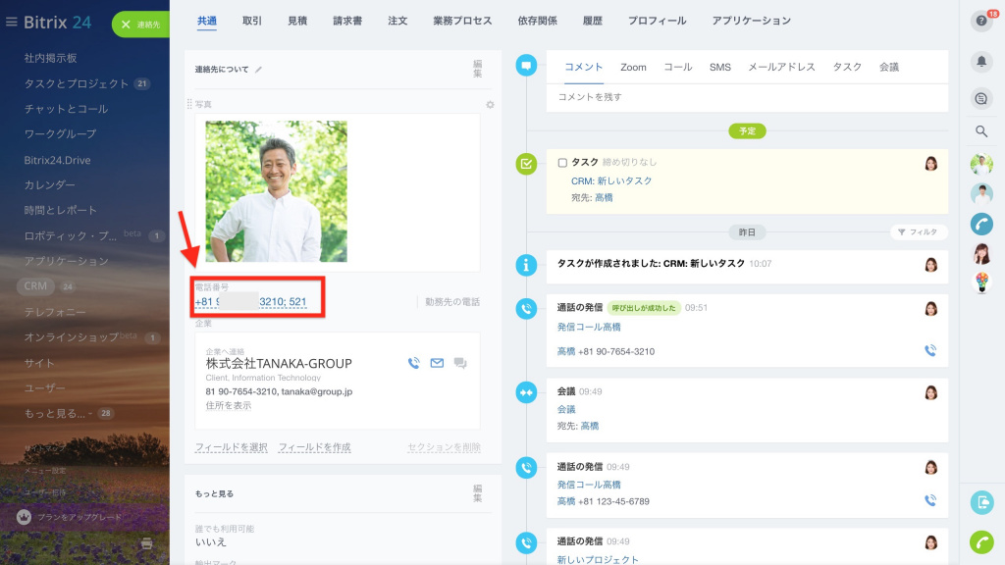Open the chat messages icon in right panel

pyautogui.click(x=981, y=99)
